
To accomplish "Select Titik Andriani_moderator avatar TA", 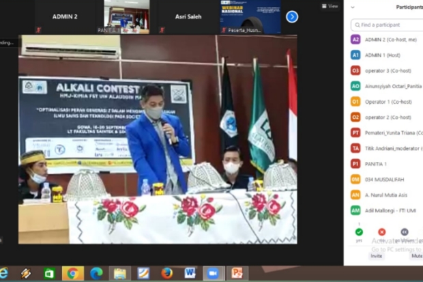I will [355, 148].
